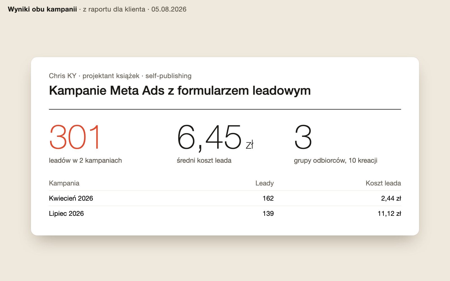Click the large red 301 figure
This screenshot has height=281, width=450.
pyautogui.click(x=75, y=137)
